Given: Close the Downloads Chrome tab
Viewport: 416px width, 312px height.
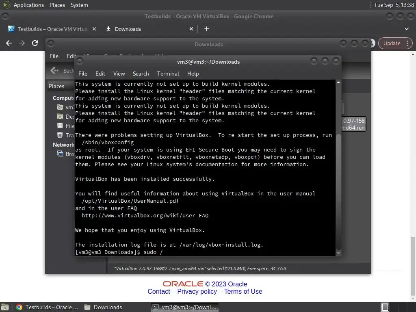Looking at the screenshot, I should coord(191,29).
